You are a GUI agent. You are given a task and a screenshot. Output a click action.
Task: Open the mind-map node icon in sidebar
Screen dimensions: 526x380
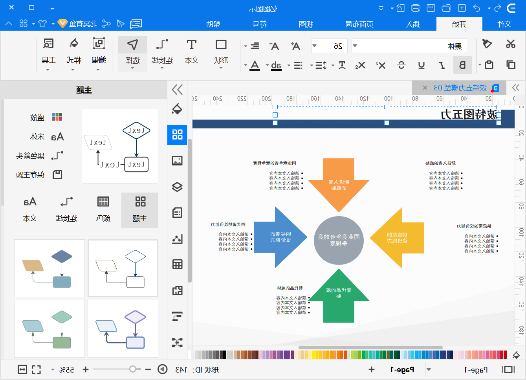(x=177, y=342)
